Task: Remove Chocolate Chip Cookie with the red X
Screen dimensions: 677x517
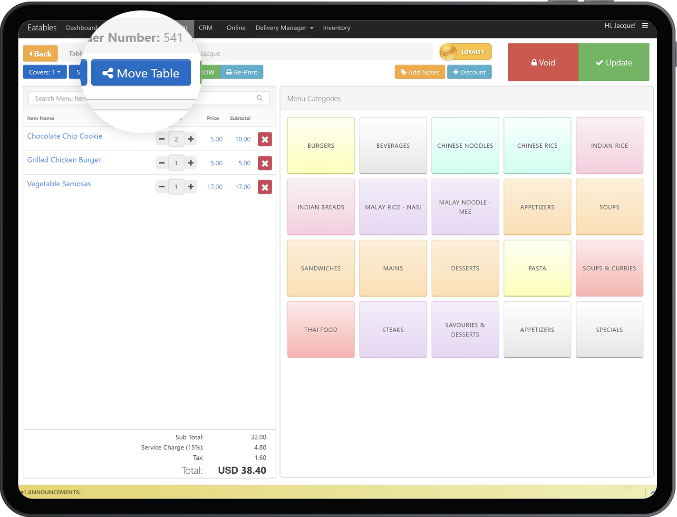Action: pyautogui.click(x=265, y=139)
